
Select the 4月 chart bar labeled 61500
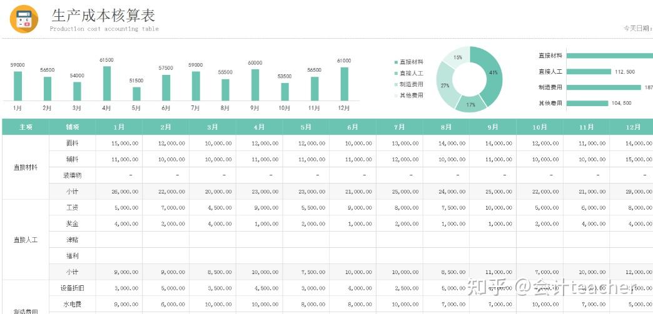(107, 83)
